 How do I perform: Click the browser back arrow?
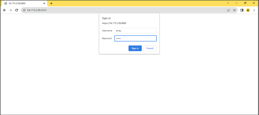click(4, 10)
